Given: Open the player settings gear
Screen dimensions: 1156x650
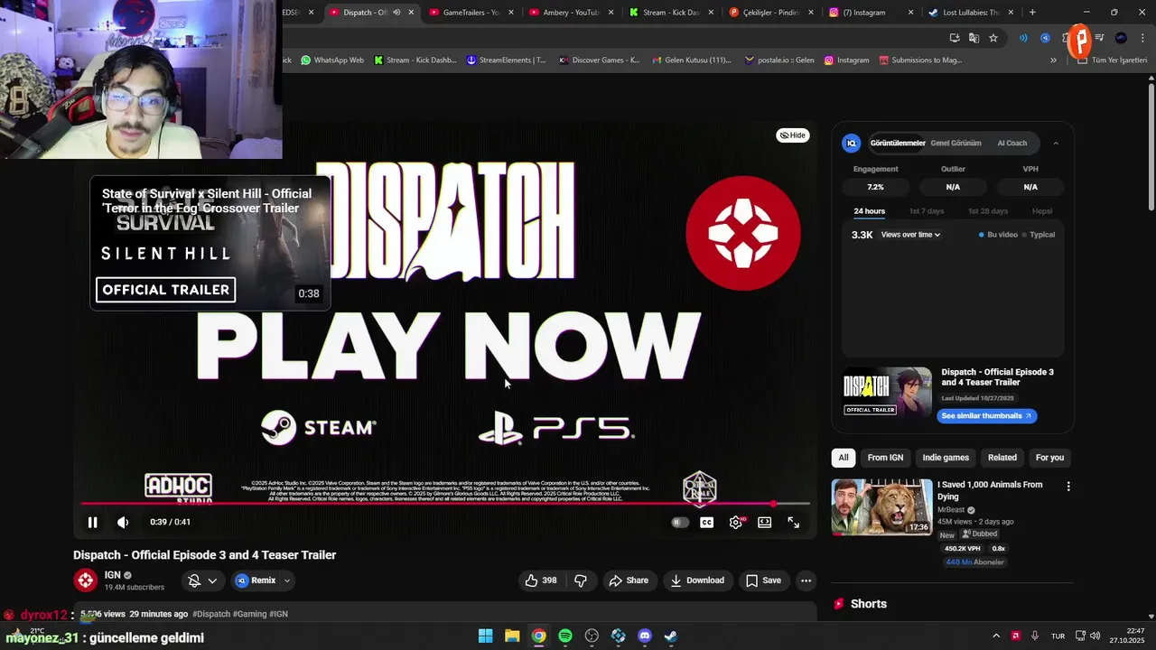Looking at the screenshot, I should tap(736, 522).
